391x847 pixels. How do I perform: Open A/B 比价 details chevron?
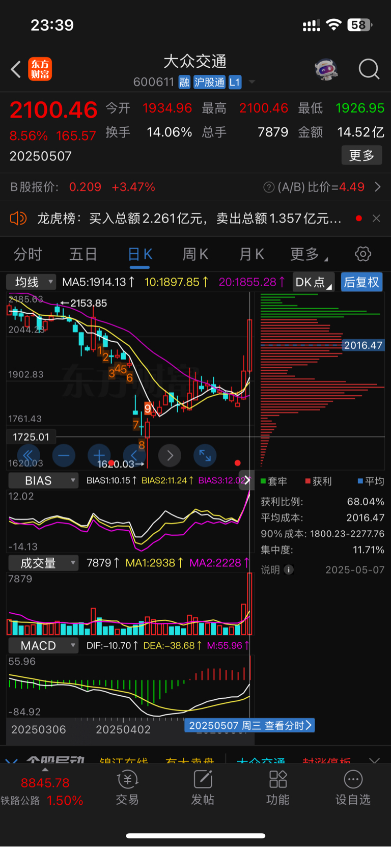click(x=378, y=187)
